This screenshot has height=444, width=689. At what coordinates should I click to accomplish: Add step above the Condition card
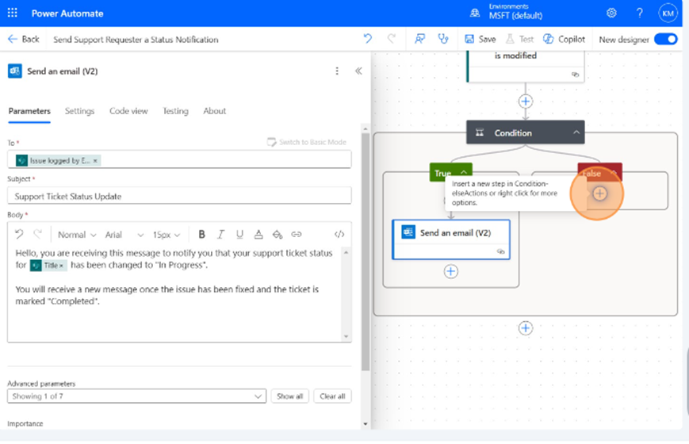pyautogui.click(x=526, y=101)
